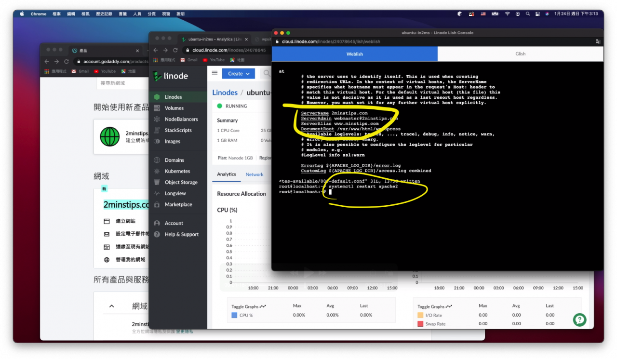Open Longview in the Linode sidebar

tap(175, 193)
